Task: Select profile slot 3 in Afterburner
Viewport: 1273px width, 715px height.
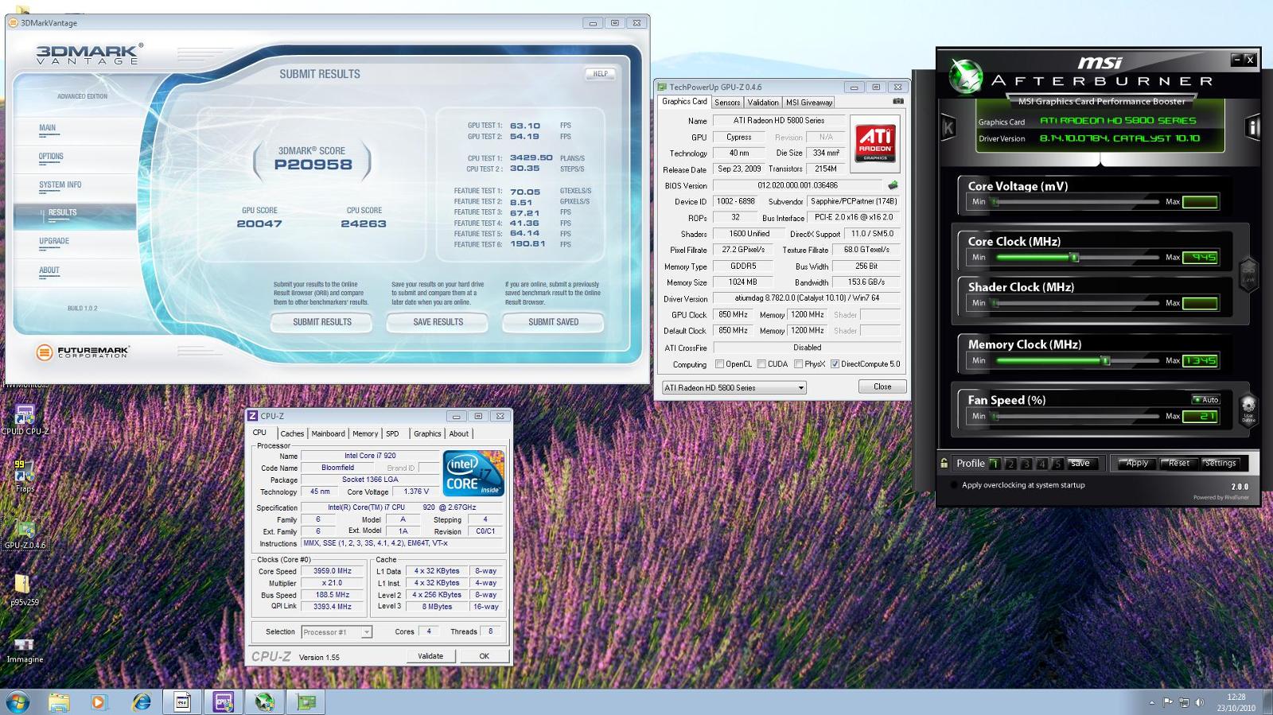Action: 1026,463
